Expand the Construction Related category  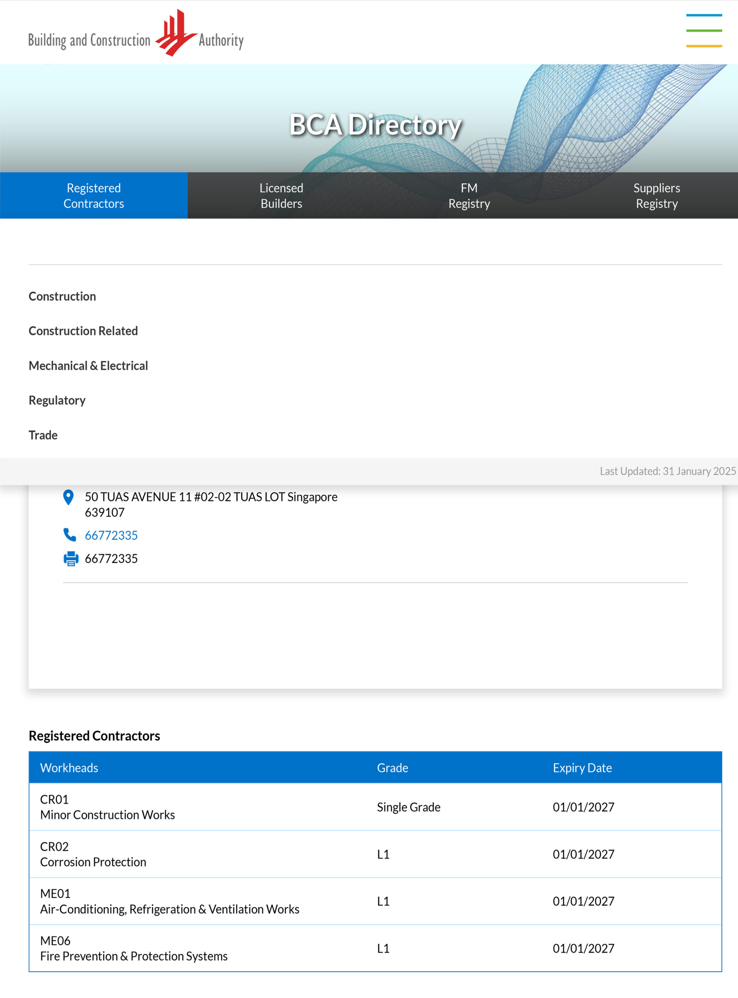click(x=83, y=331)
